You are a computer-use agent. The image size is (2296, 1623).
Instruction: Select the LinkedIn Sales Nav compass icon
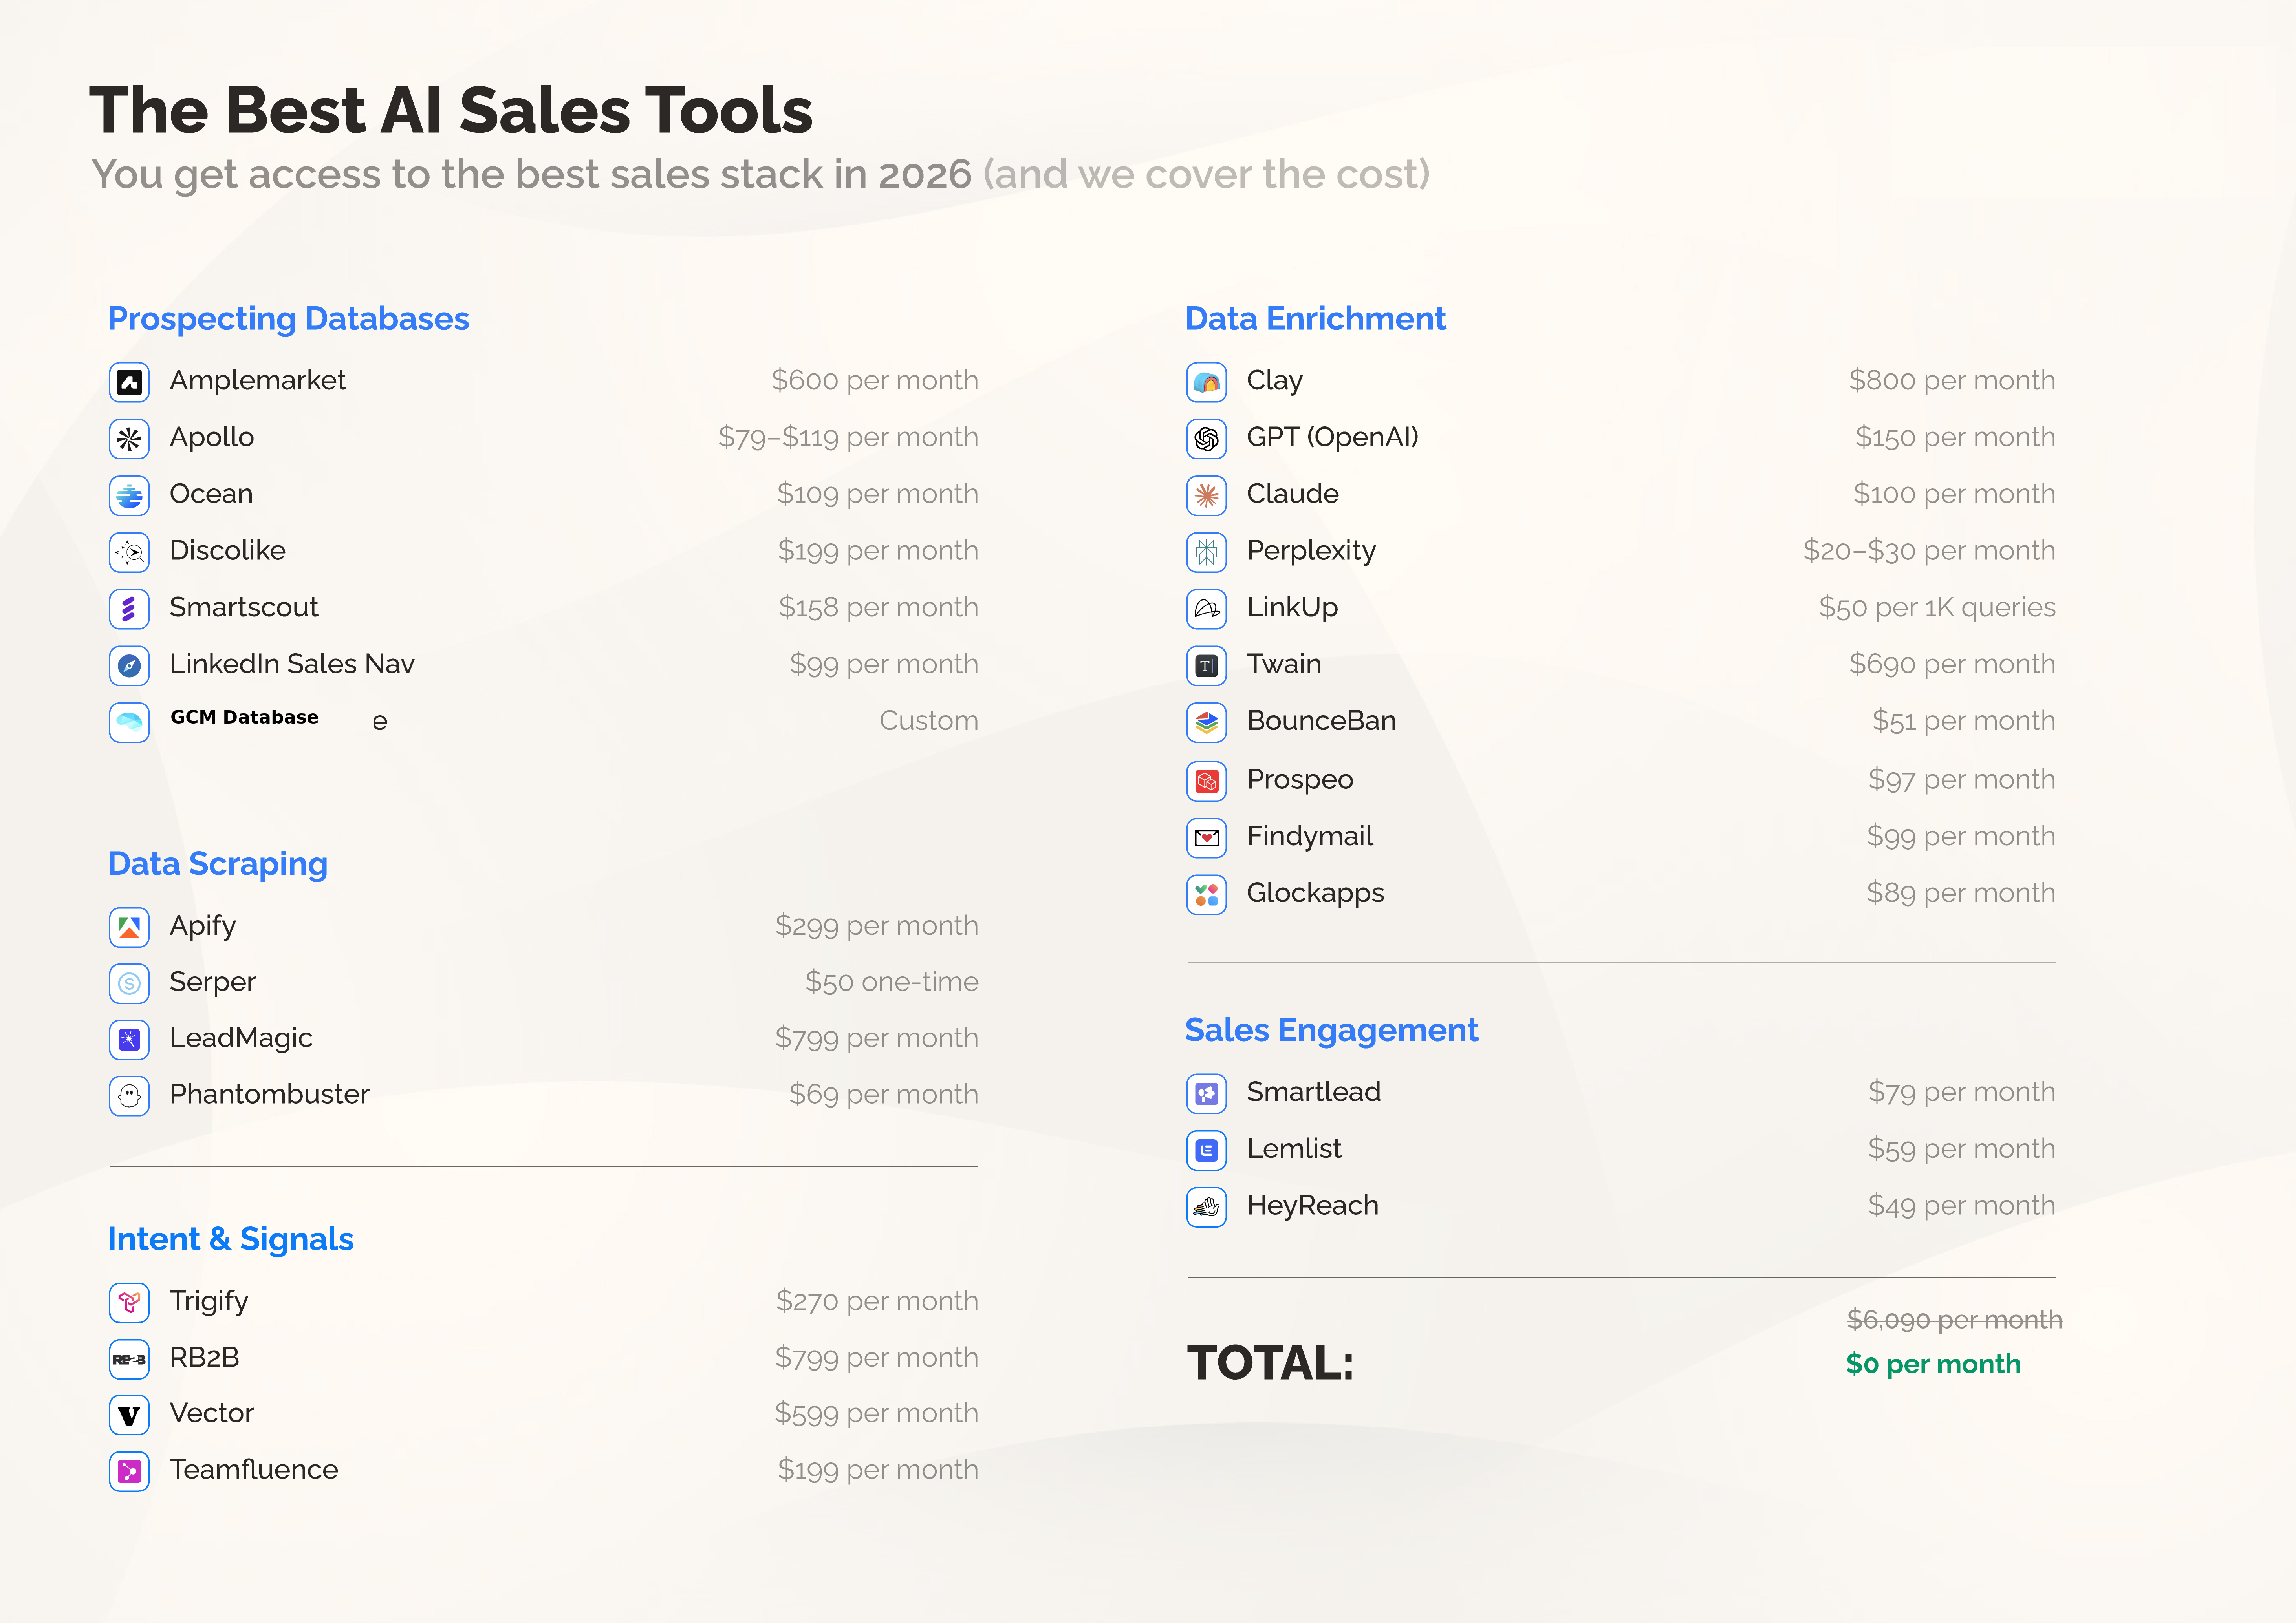click(129, 665)
